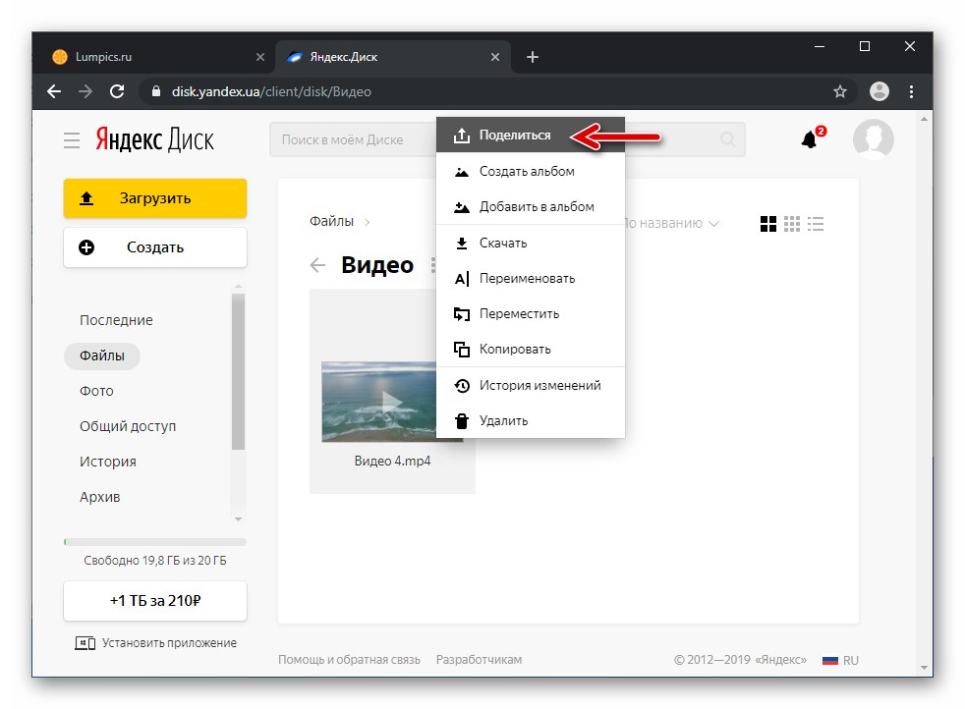Select the Яндекс.Диск browser tab
The image size is (965, 709).
[x=391, y=57]
